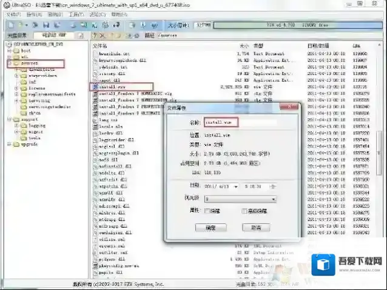Enable the 隐藏 (hidden) attribute checkbox

207,210
